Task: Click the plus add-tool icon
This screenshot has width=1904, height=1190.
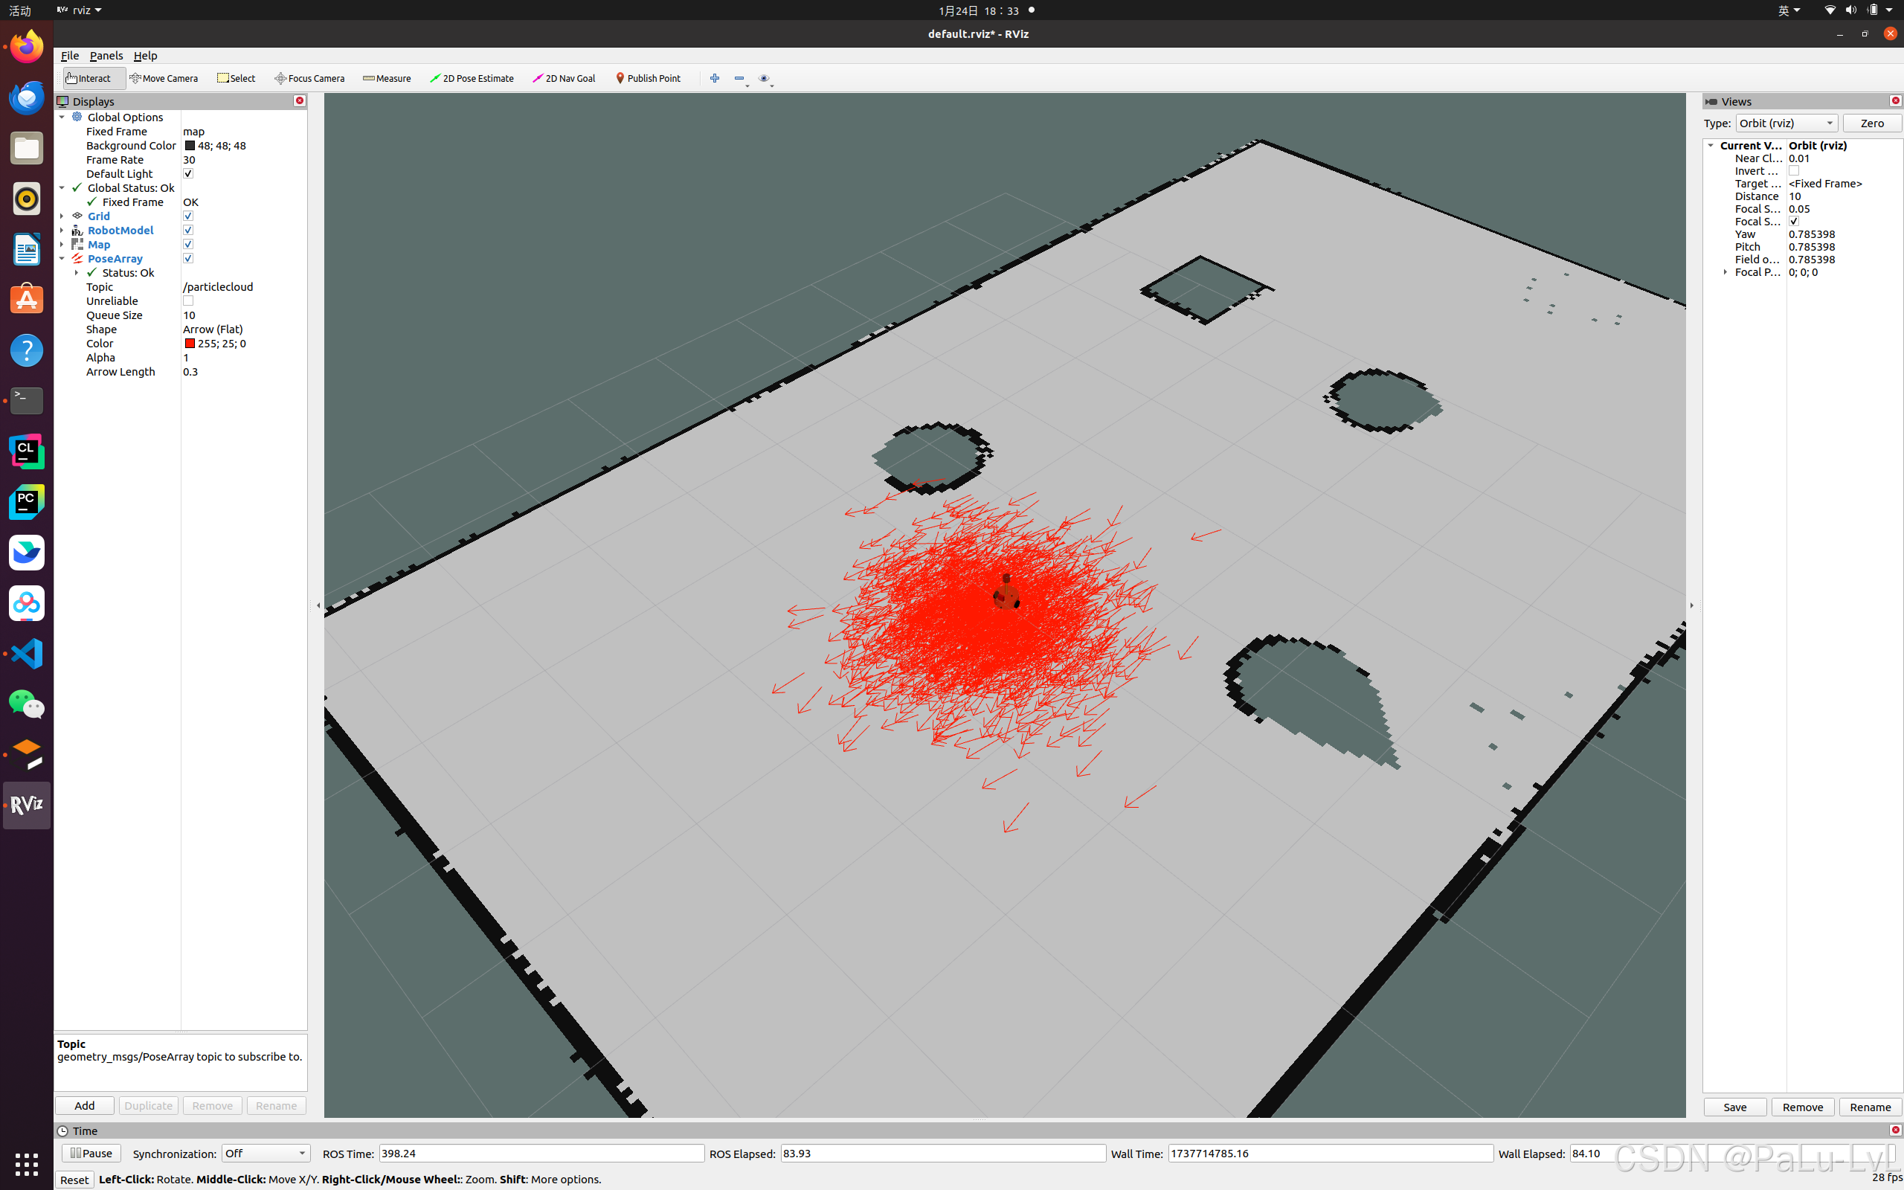Action: click(715, 78)
